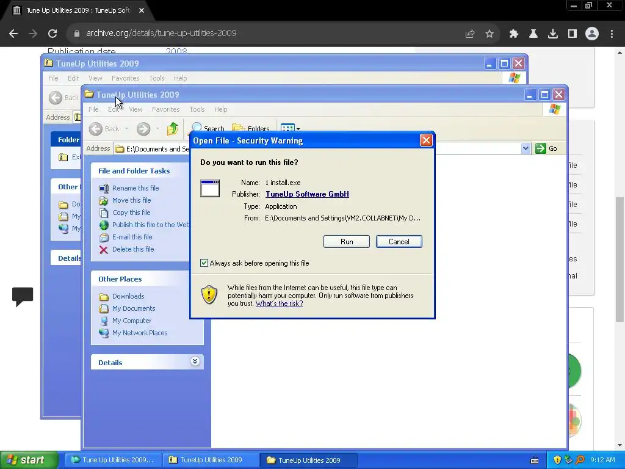
Task: Click the Chrome Labs flask icon
Action: coord(533,34)
